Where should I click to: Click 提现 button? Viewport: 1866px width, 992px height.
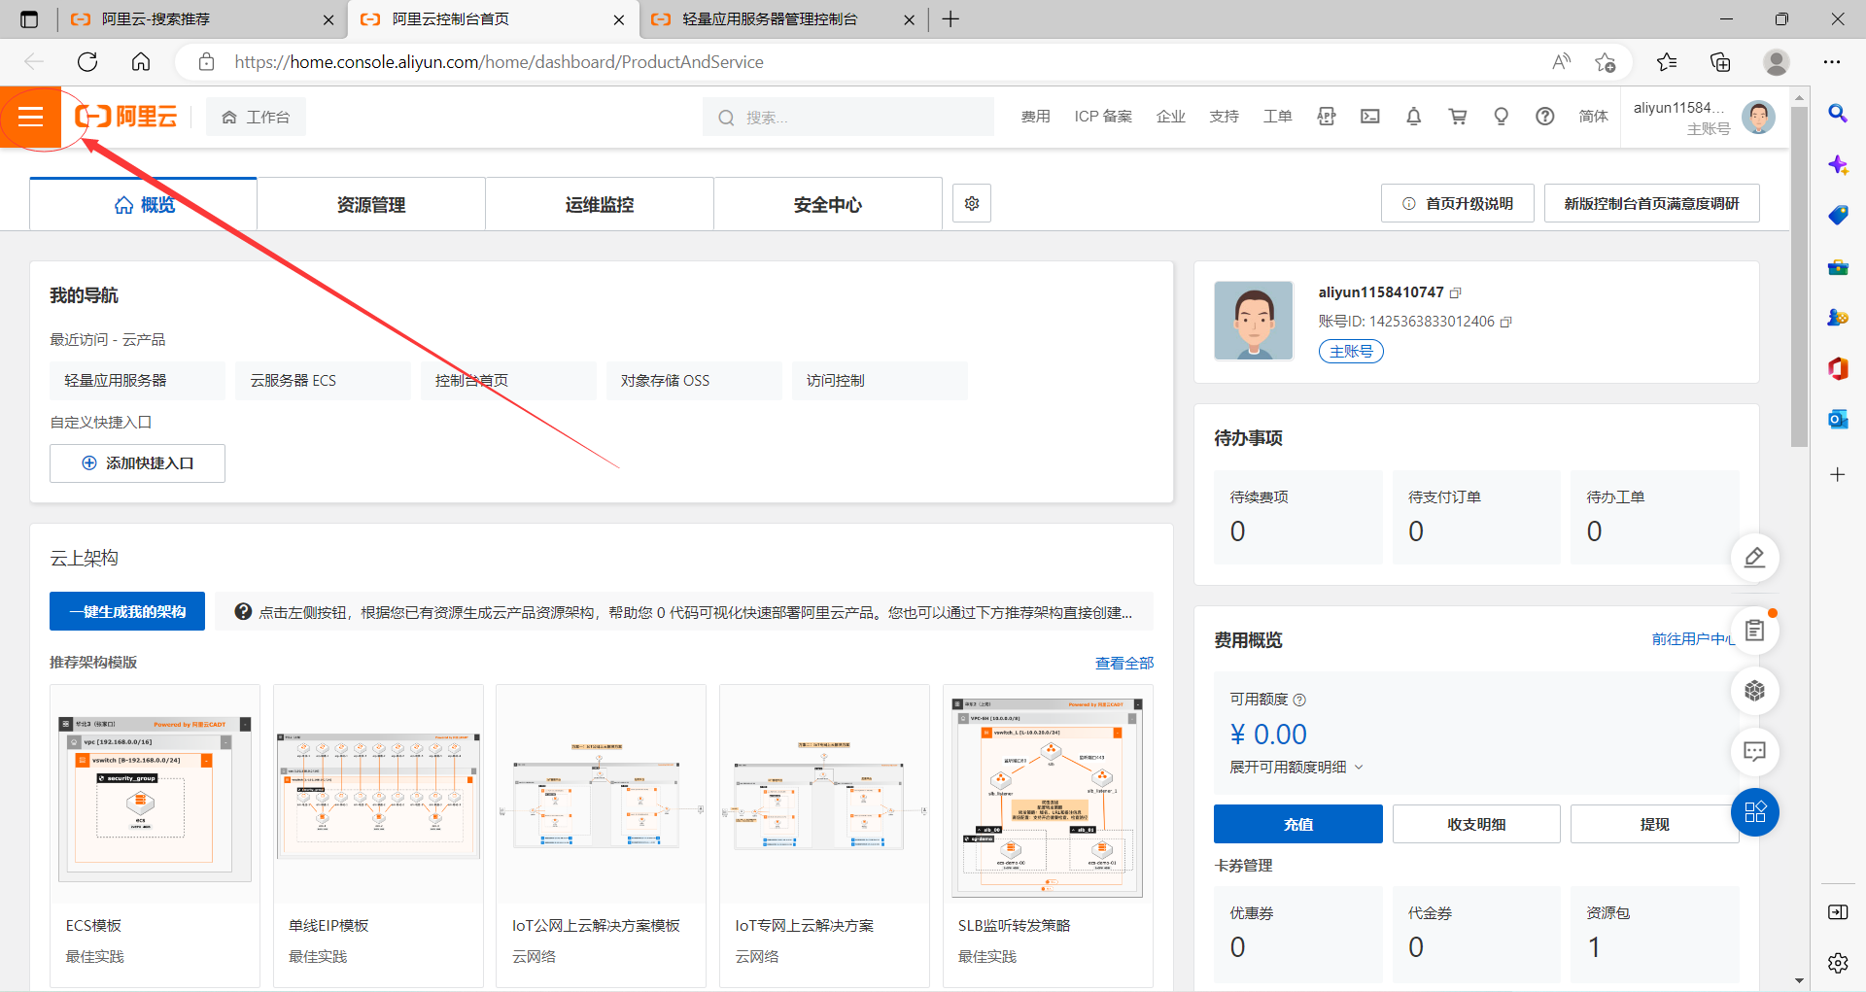(x=1654, y=824)
